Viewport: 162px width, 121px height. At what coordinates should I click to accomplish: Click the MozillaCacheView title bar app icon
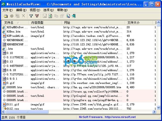[x=3, y=4]
